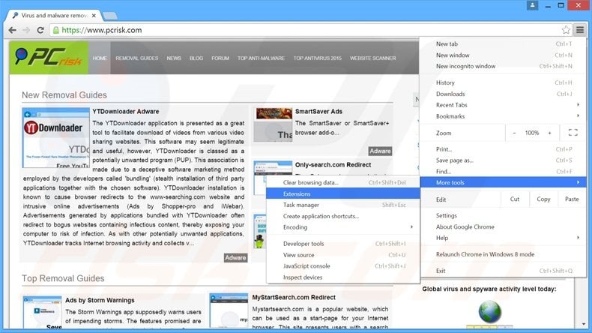Image resolution: width=592 pixels, height=333 pixels.
Task: Click the browser forward arrow
Action: pos(26,30)
